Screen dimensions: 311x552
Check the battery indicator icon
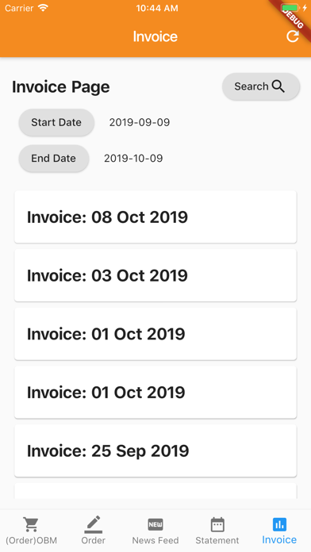[x=290, y=8]
